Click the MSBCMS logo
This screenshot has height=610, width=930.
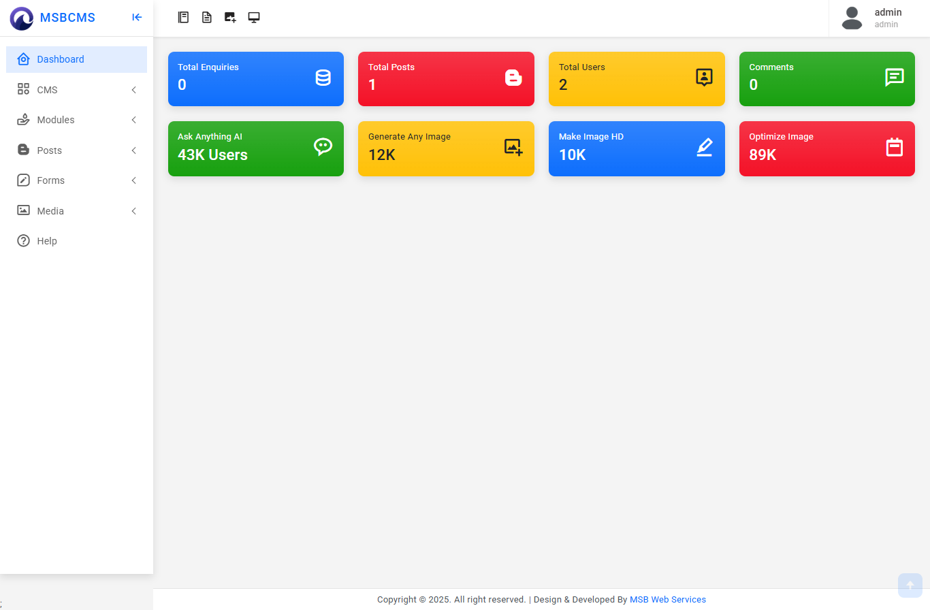coord(22,18)
